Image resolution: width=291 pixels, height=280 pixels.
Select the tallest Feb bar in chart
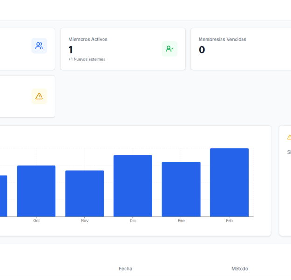pyautogui.click(x=229, y=182)
